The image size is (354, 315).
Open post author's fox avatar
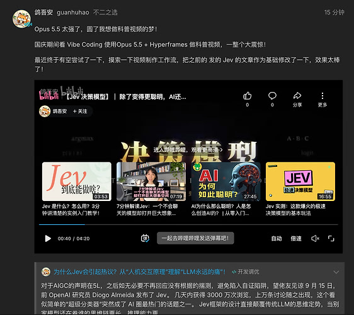(x=21, y=19)
